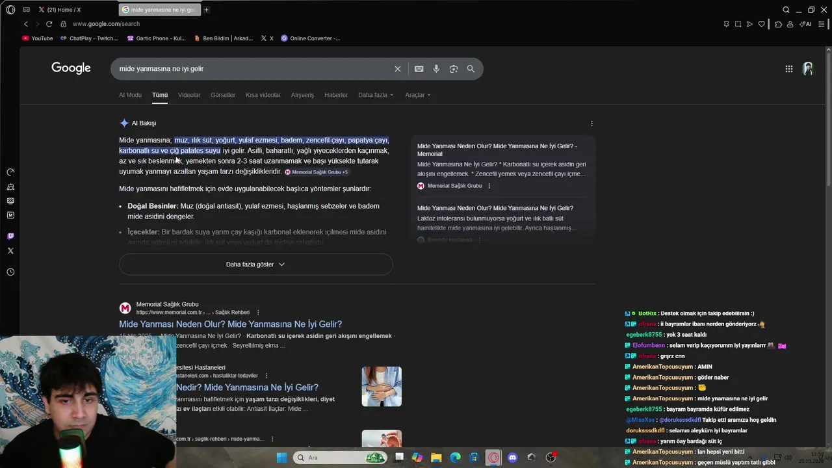
Task: Clear the Google search box with X
Action: pos(398,69)
